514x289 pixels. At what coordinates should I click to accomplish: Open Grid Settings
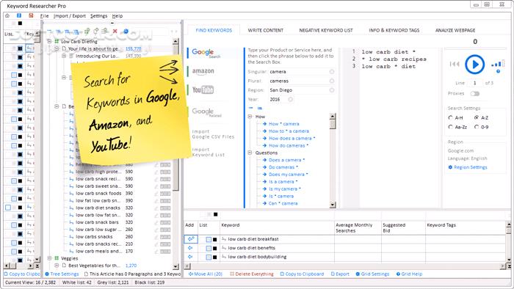372,274
